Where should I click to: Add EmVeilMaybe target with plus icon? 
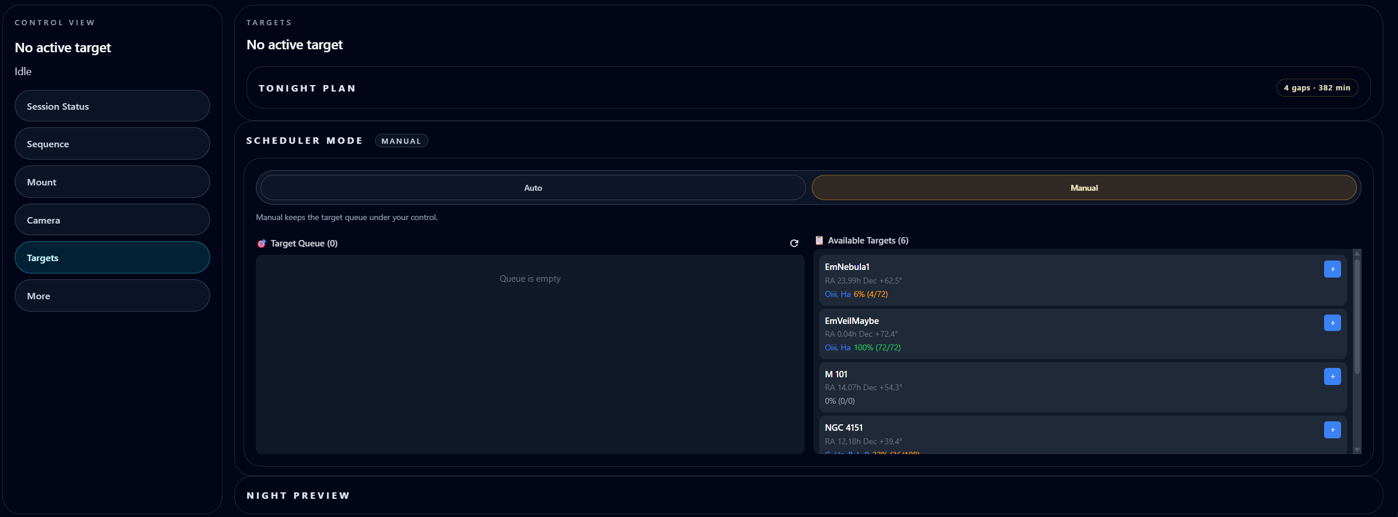(x=1332, y=323)
